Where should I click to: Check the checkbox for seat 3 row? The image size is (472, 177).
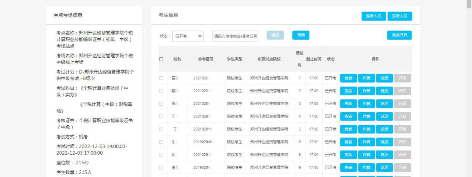coord(161,104)
